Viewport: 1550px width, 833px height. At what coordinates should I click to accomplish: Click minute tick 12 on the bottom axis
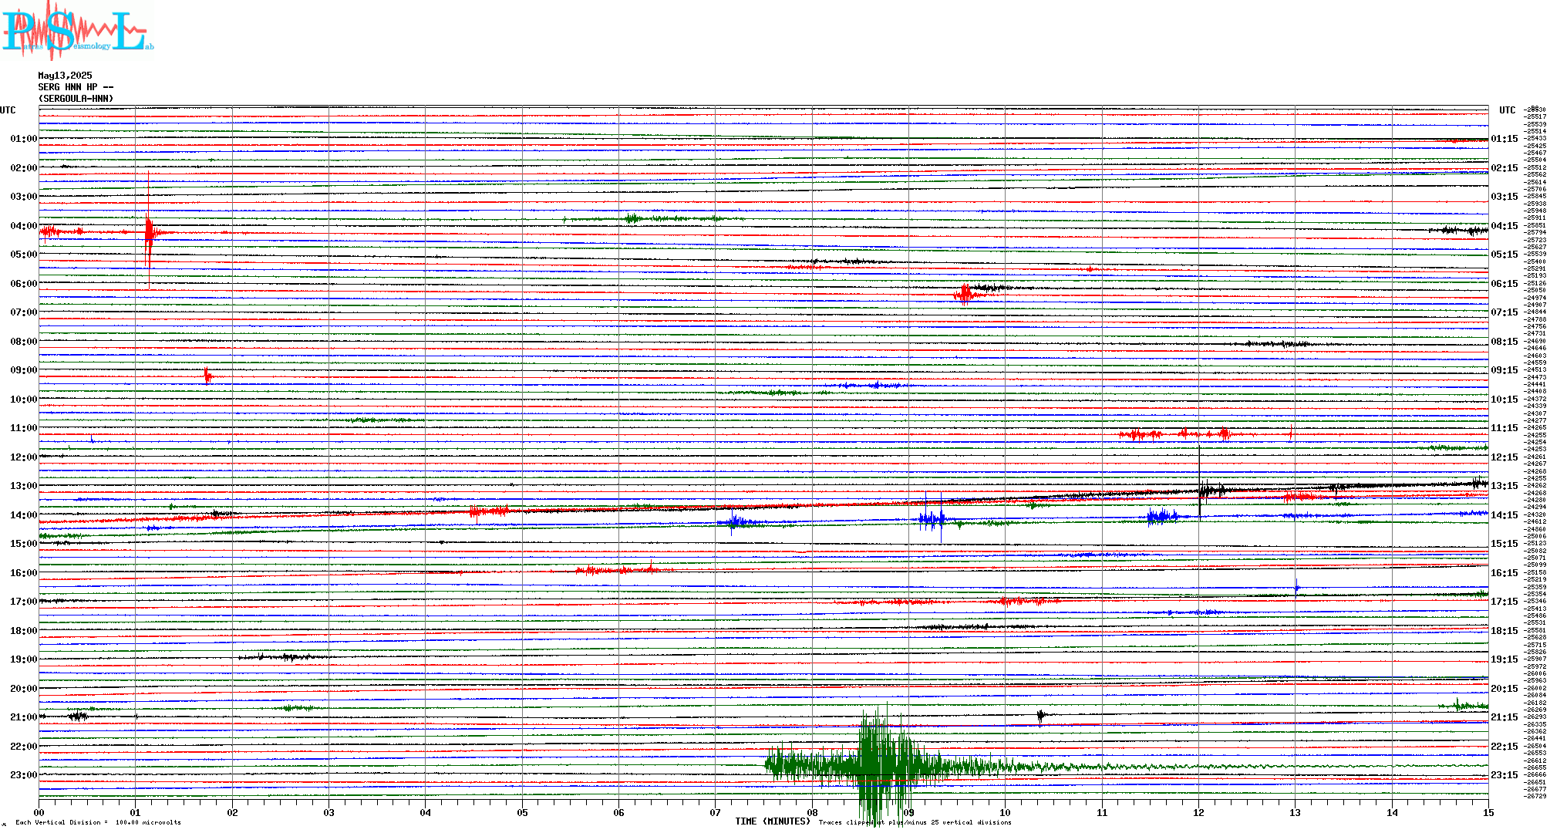coord(1198,812)
